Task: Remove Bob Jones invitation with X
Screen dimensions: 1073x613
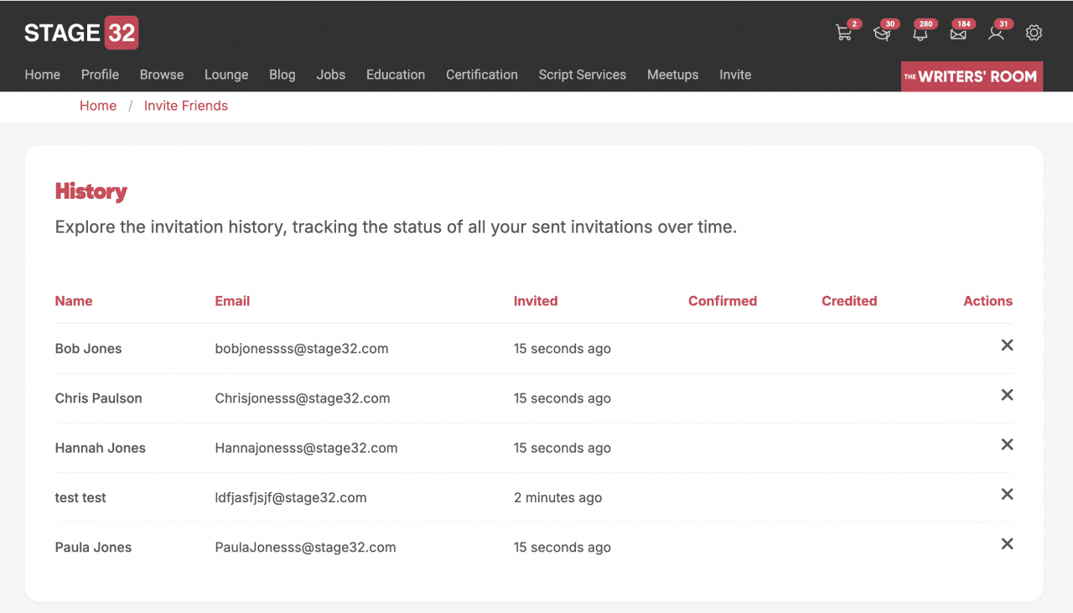Action: click(1007, 345)
